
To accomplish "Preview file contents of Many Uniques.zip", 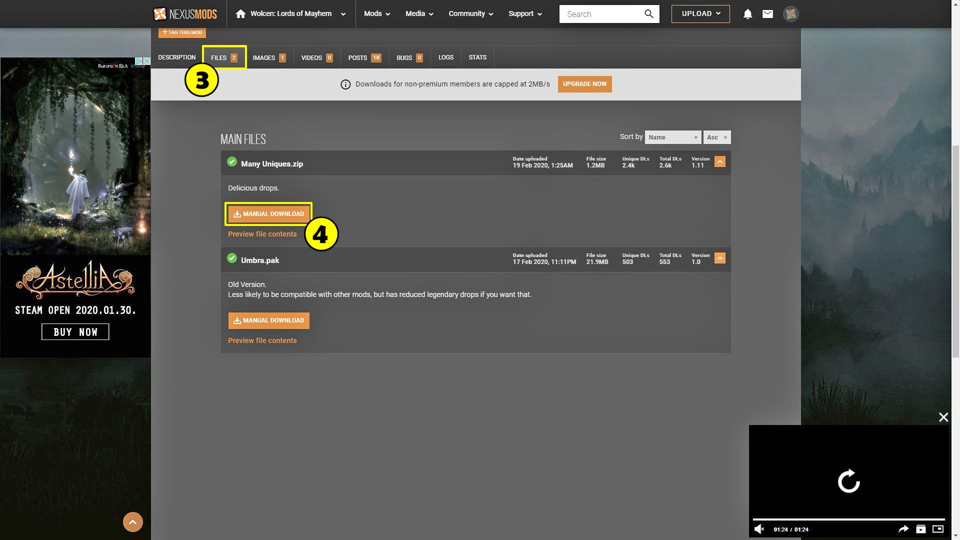I will 262,234.
